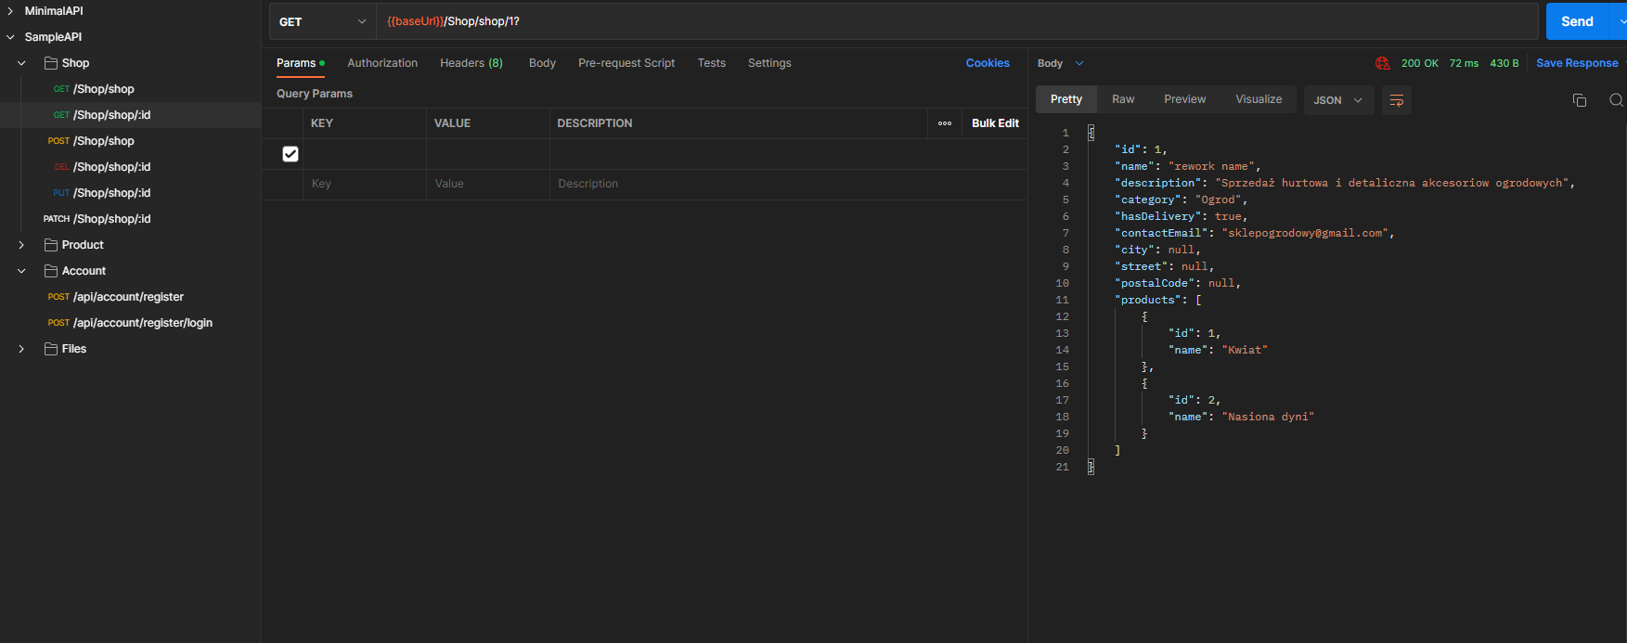Select the Pretty response view
Screen dimensions: 1627x643
tap(1066, 99)
